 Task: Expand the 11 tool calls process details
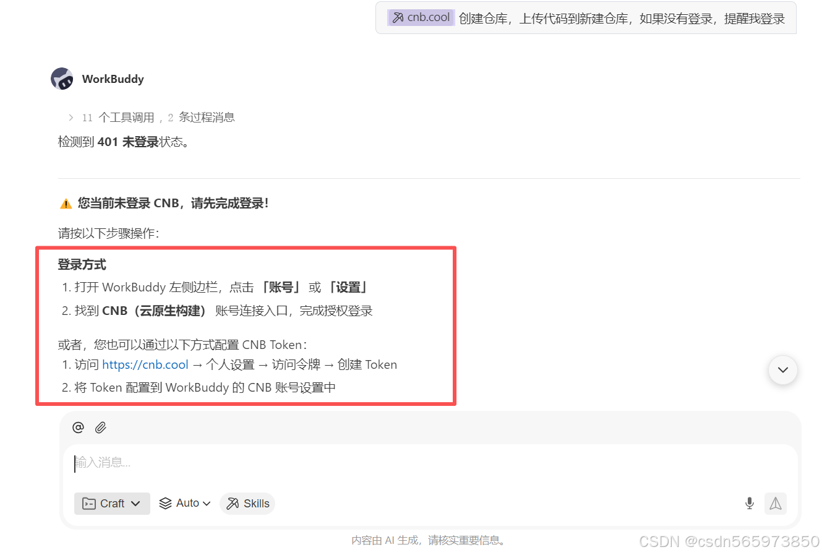151,118
